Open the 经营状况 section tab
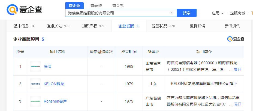 pyautogui.click(x=159, y=26)
